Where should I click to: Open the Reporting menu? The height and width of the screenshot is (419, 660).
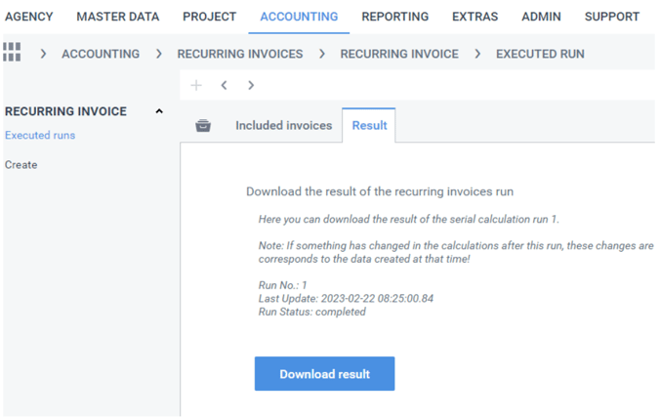click(x=394, y=17)
